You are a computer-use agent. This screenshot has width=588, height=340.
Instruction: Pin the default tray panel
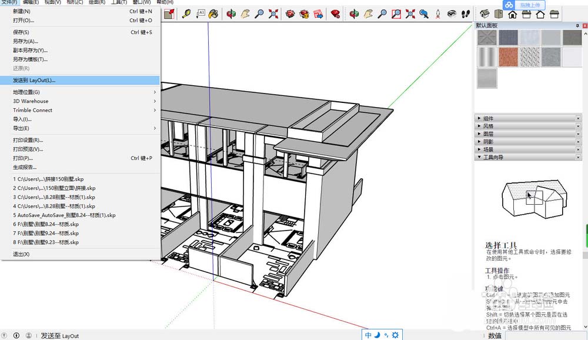(576, 25)
